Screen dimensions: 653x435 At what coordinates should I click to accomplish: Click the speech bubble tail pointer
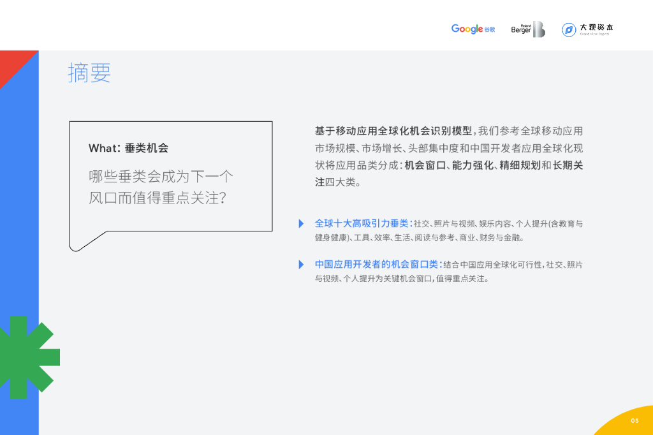point(86,241)
